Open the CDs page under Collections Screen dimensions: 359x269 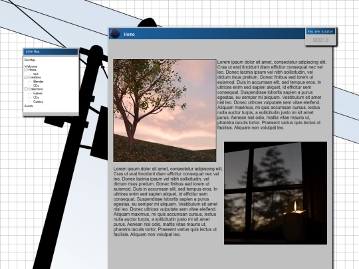pos(36,98)
